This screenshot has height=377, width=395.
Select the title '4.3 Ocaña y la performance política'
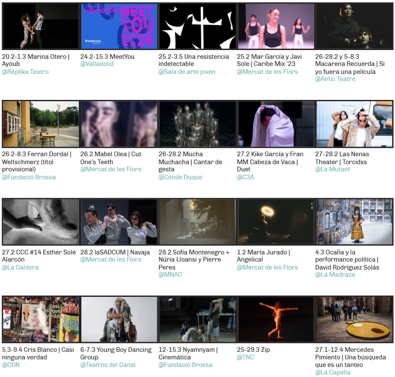click(347, 260)
